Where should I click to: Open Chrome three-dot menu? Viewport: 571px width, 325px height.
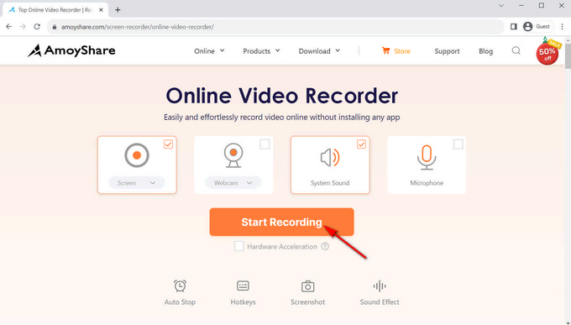[563, 27]
